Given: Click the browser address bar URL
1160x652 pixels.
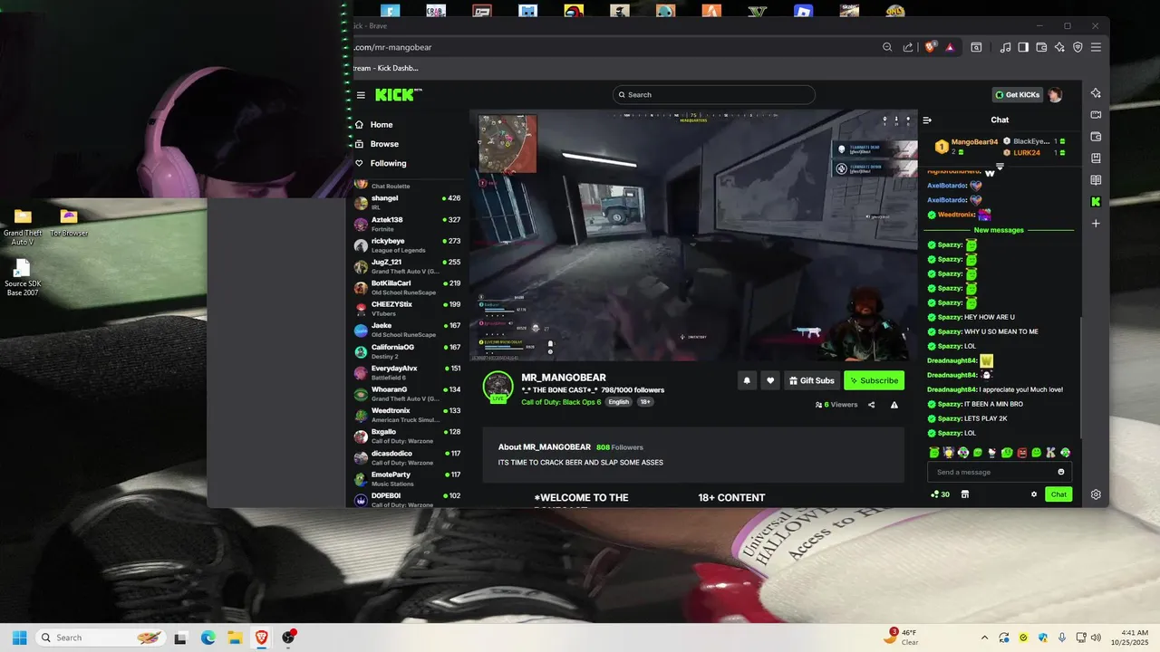Looking at the screenshot, I should pos(392,47).
